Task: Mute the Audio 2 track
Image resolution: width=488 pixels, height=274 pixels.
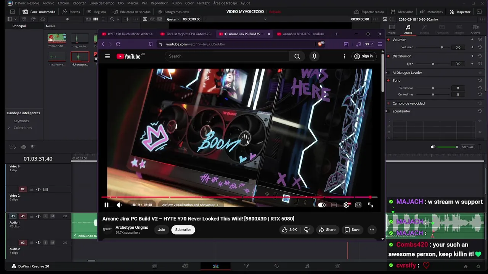Action: click(x=53, y=242)
